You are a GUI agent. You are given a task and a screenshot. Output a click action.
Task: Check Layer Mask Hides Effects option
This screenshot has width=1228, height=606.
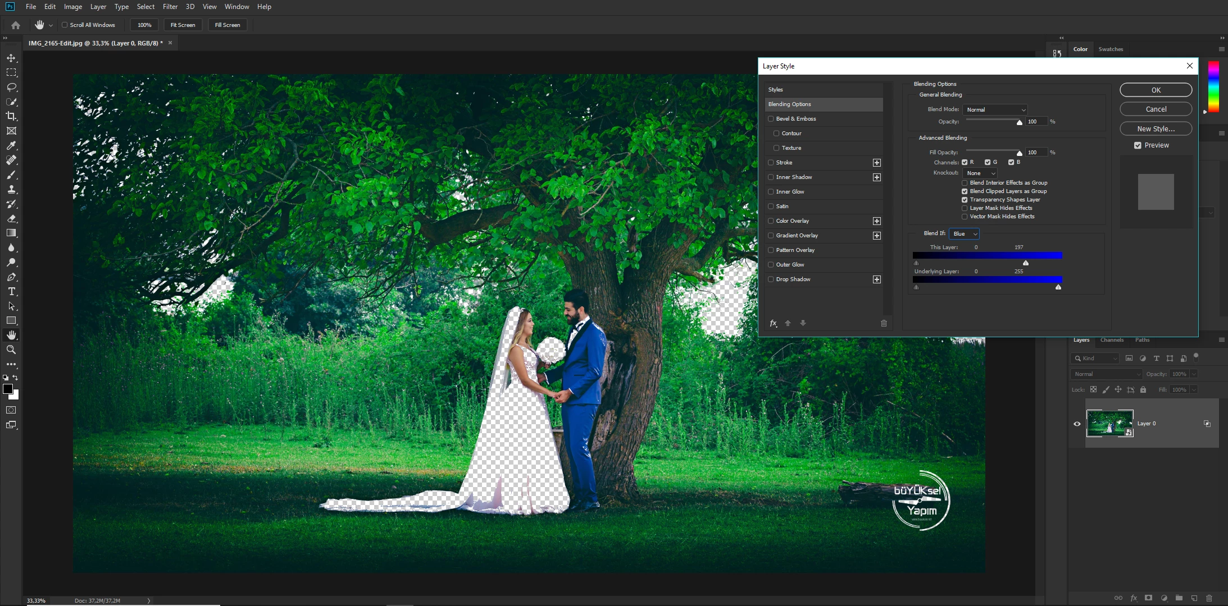tap(965, 208)
